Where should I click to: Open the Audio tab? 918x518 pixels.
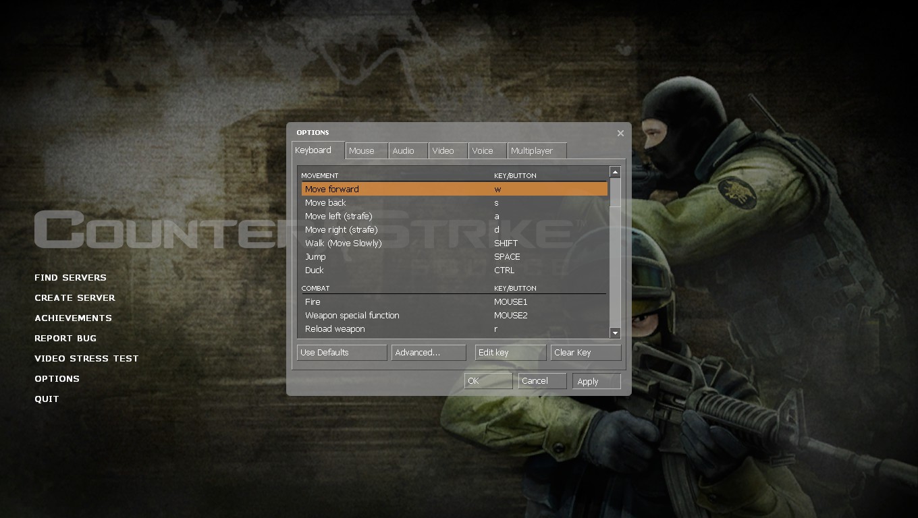408,151
